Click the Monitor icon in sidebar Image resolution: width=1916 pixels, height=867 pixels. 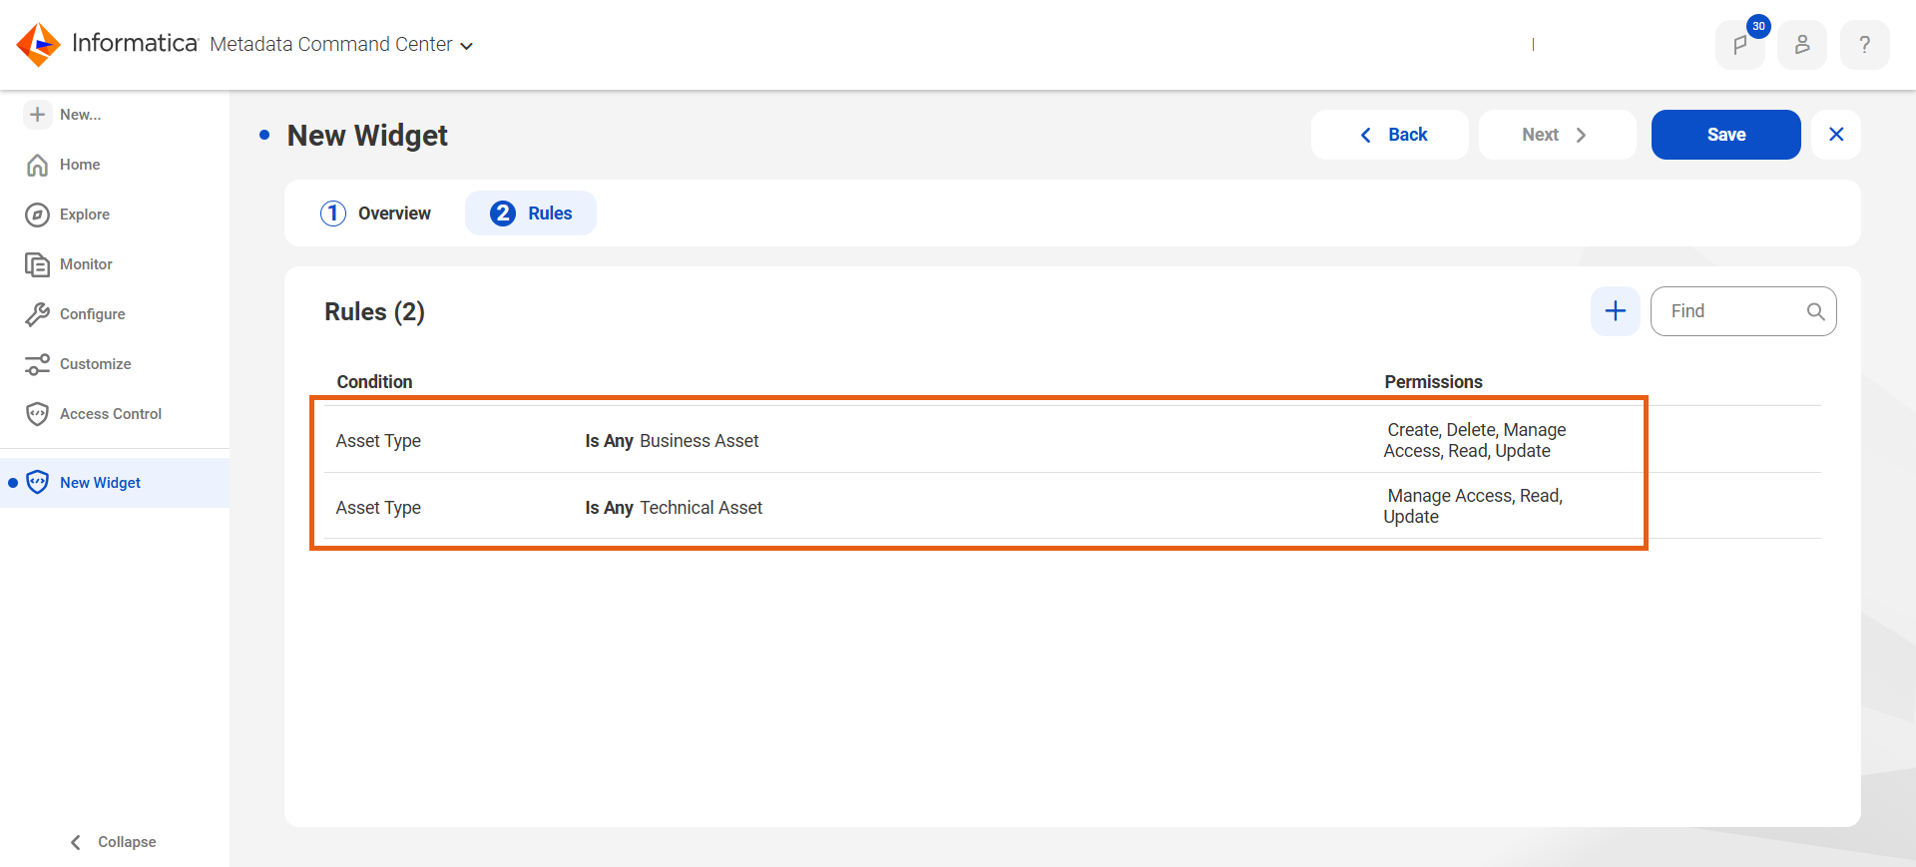(x=37, y=264)
